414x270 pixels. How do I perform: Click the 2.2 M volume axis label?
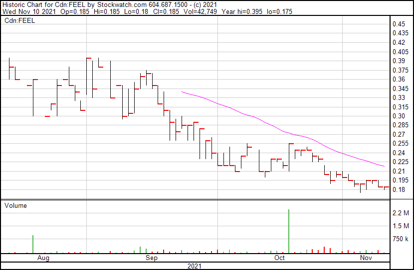coord(401,213)
